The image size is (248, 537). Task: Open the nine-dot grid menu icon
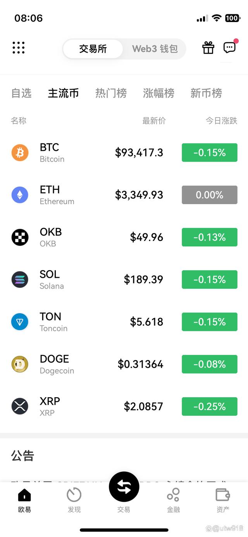18,48
